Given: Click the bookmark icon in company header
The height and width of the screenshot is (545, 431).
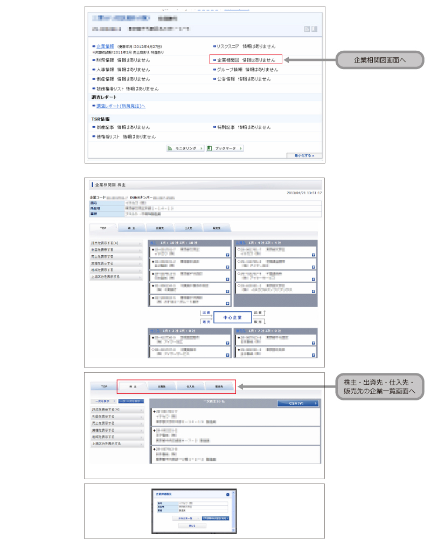Looking at the screenshot, I should pyautogui.click(x=315, y=29).
